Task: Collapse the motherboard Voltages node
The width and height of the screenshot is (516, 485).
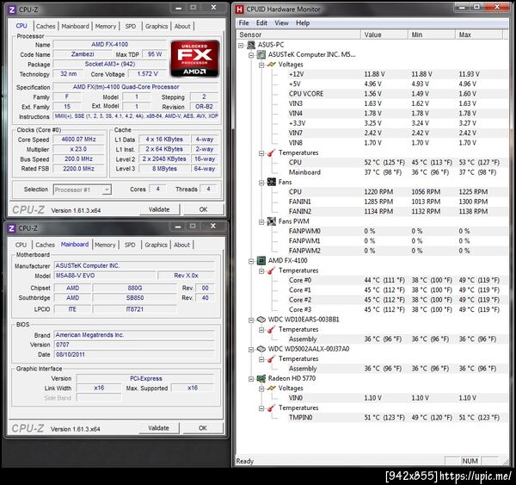Action: [261, 65]
